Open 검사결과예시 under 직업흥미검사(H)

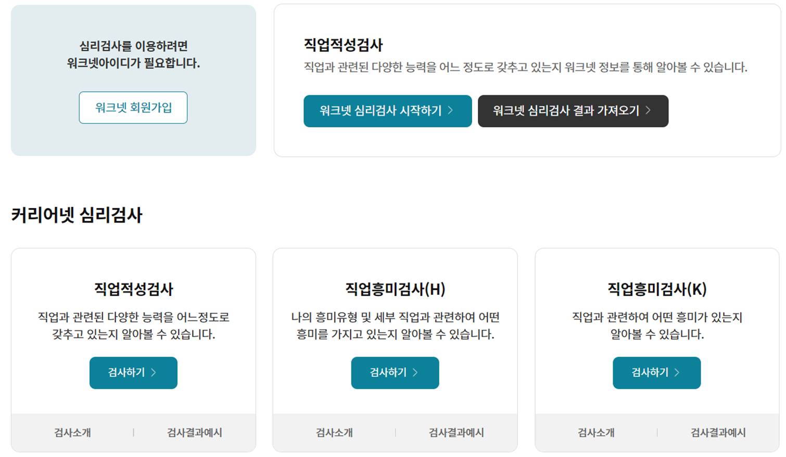tap(457, 432)
